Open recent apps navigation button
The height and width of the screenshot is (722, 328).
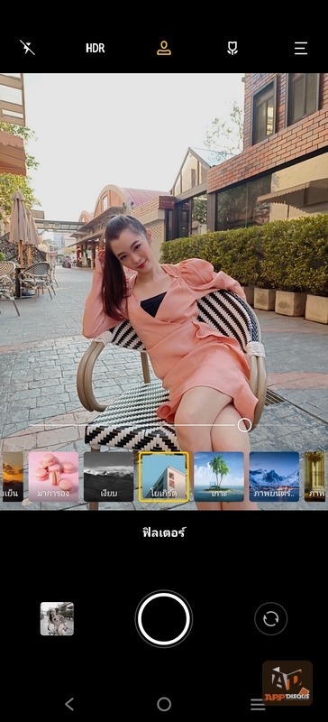(x=258, y=704)
